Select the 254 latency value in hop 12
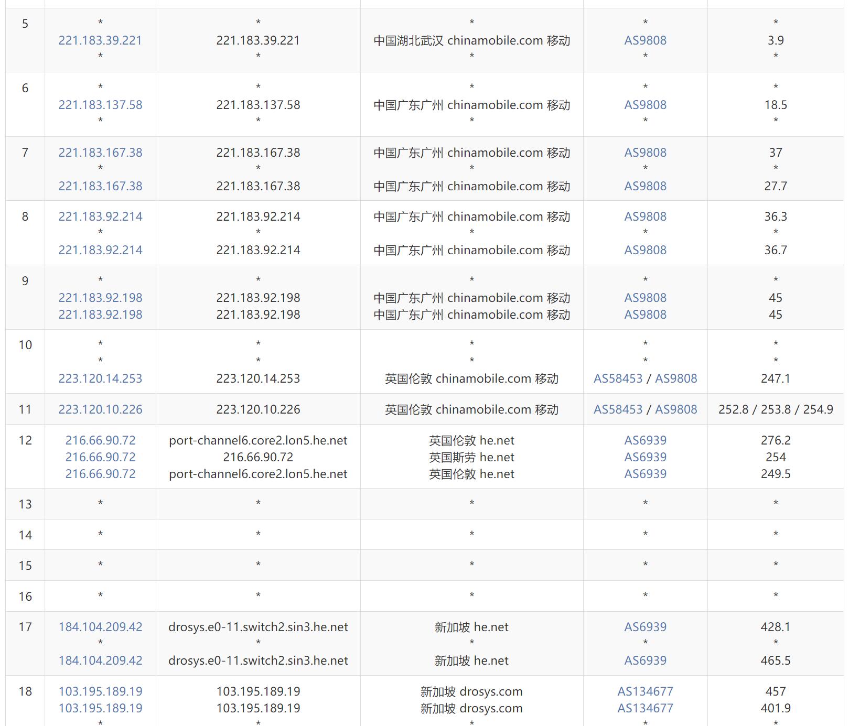This screenshot has width=849, height=726. [x=776, y=457]
